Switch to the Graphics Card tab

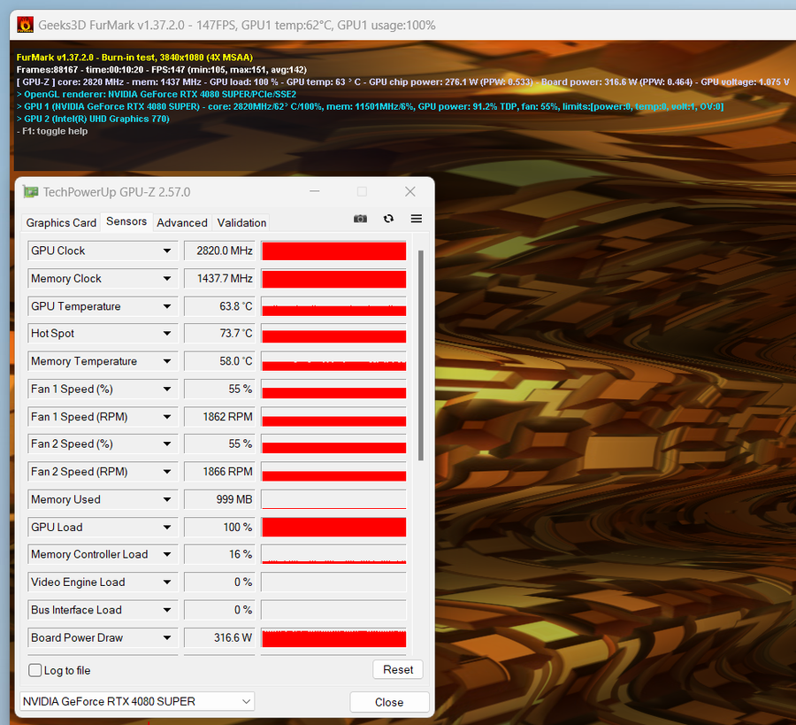(x=61, y=222)
